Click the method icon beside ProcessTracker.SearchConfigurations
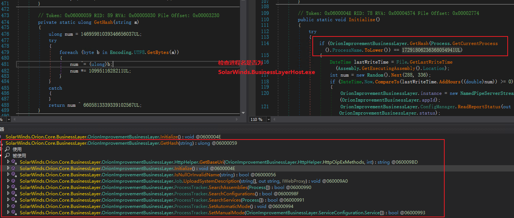The width and height of the screenshot is (514, 218). (14, 194)
